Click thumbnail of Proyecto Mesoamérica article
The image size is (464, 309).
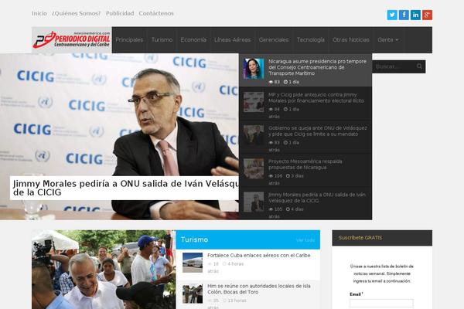tap(254, 168)
